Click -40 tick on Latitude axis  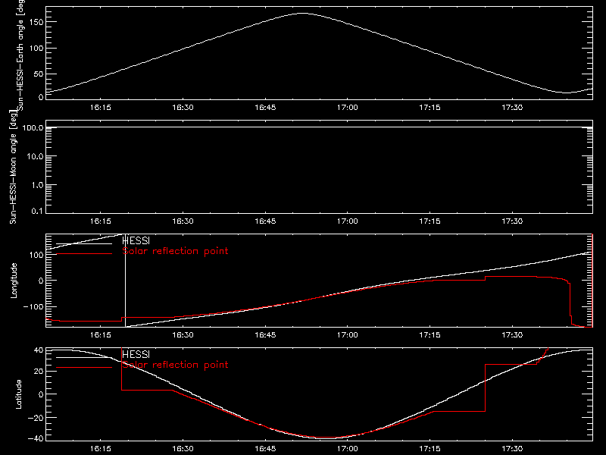click(36, 439)
